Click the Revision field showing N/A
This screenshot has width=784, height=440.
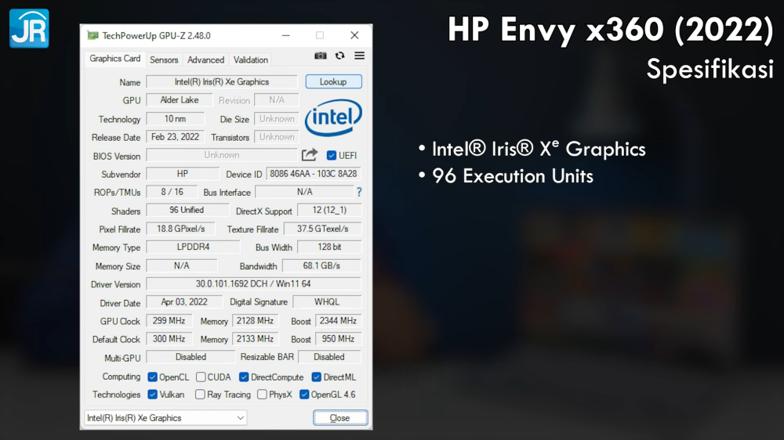pyautogui.click(x=277, y=100)
